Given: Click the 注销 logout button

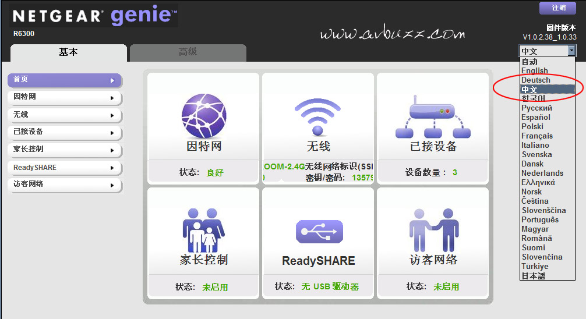Looking at the screenshot, I should click(558, 8).
